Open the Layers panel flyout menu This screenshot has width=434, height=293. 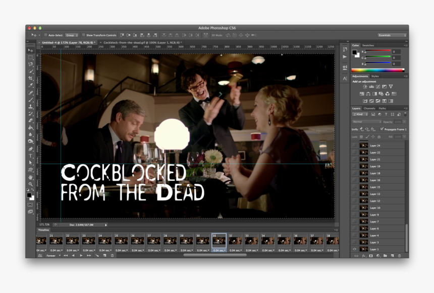point(405,108)
